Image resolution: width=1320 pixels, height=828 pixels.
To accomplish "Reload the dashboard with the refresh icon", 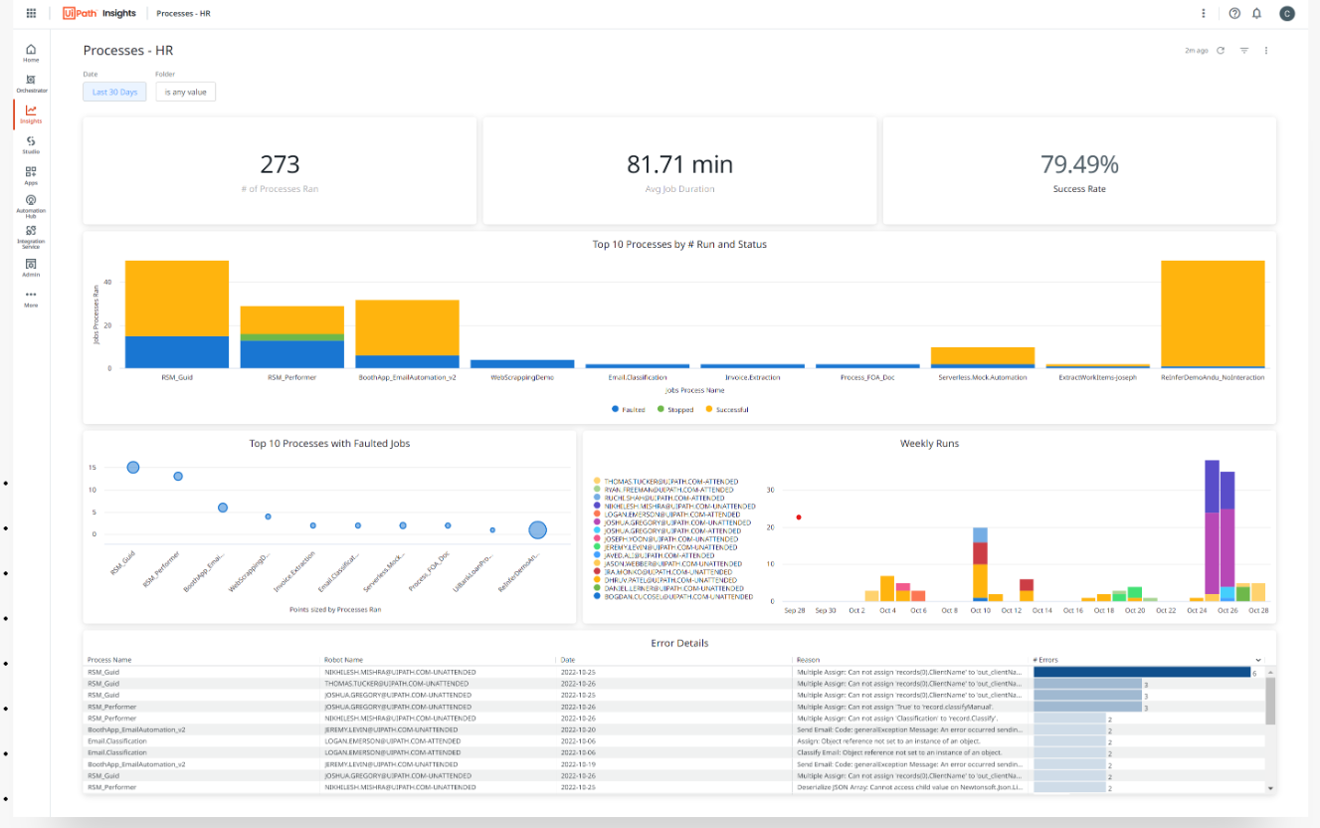I will 1221,50.
